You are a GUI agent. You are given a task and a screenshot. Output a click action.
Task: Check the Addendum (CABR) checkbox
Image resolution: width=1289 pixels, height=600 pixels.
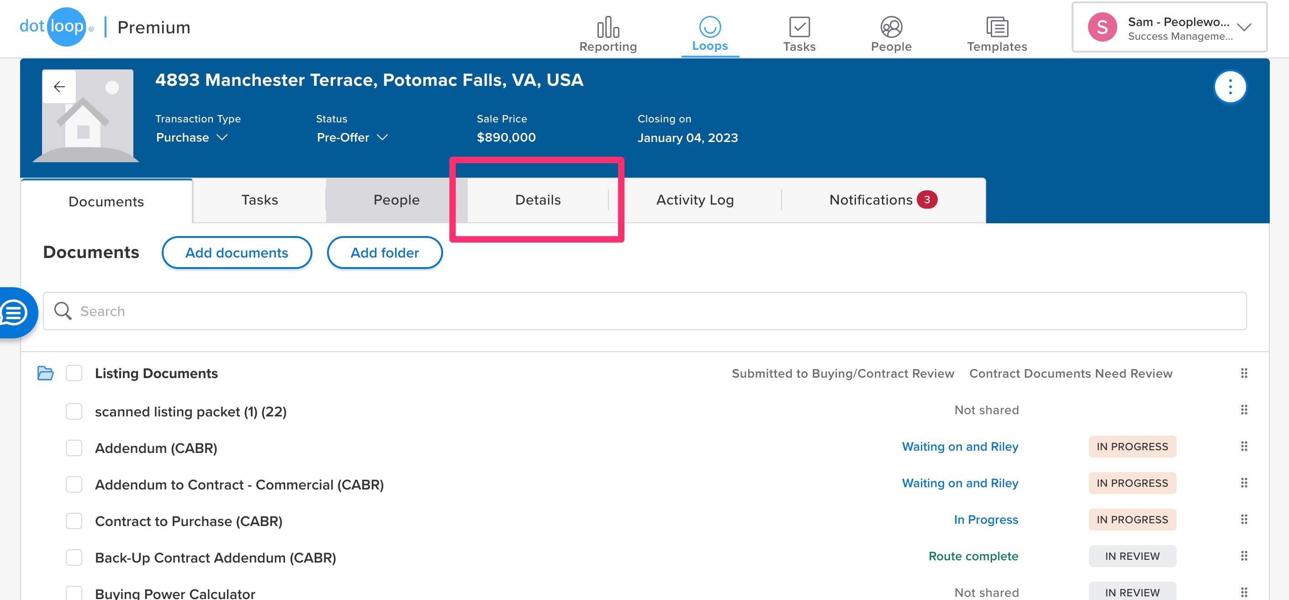(x=74, y=448)
